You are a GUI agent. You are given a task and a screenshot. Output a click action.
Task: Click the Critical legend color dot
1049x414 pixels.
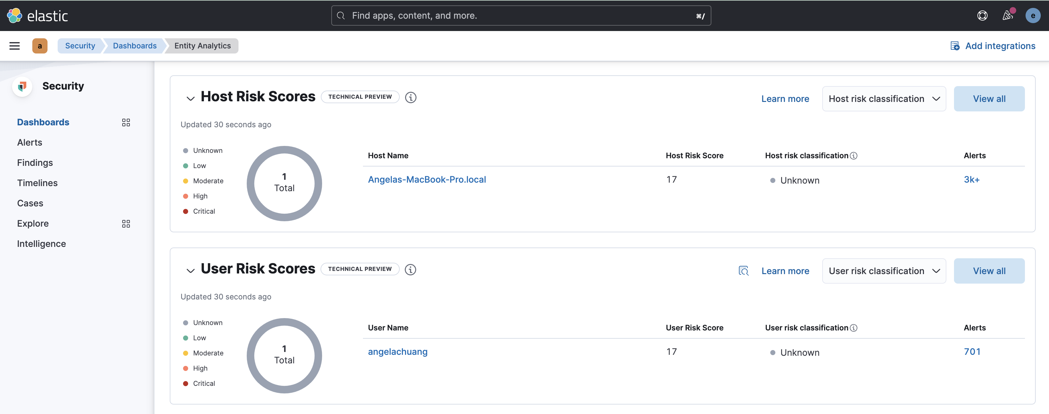pyautogui.click(x=186, y=211)
